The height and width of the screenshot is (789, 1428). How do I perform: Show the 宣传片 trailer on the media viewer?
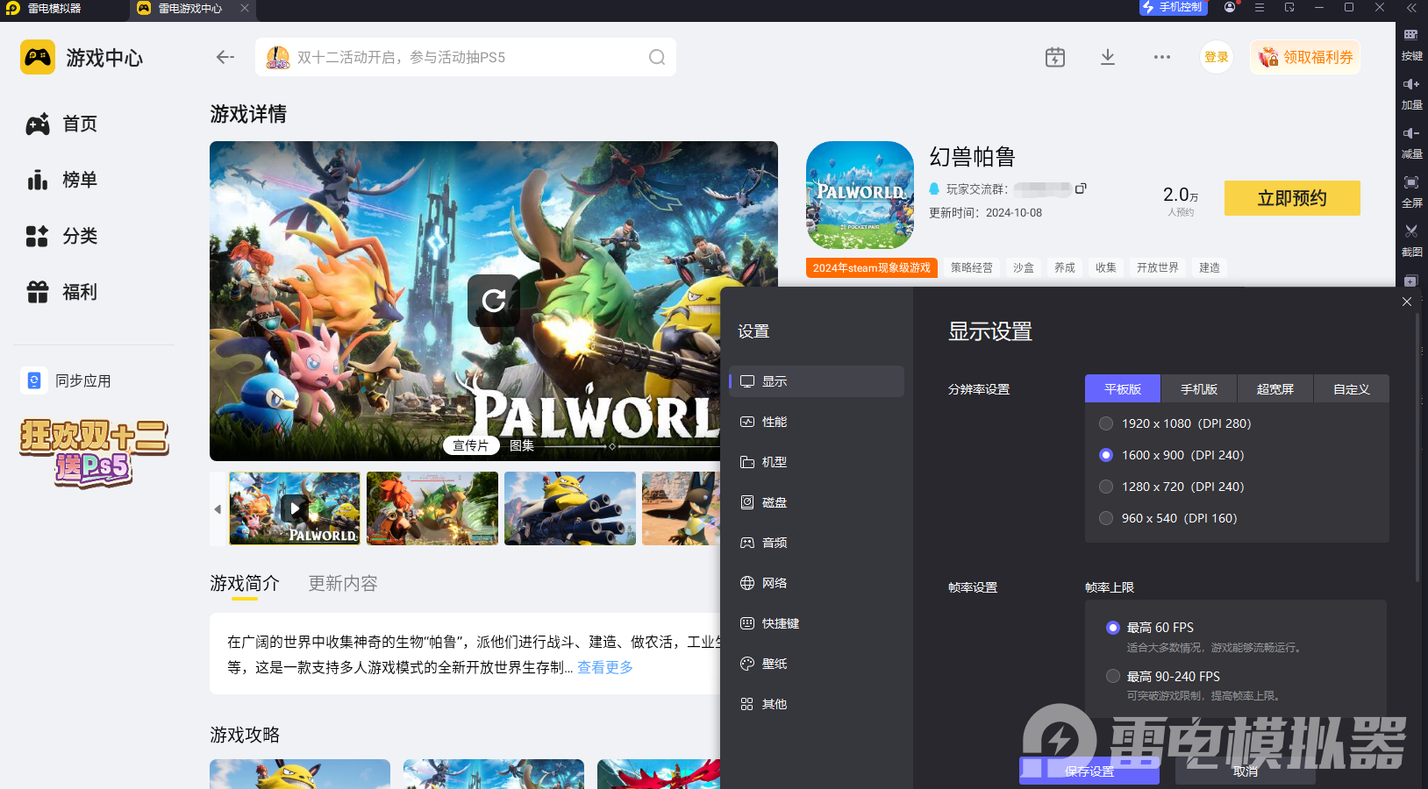[x=471, y=445]
